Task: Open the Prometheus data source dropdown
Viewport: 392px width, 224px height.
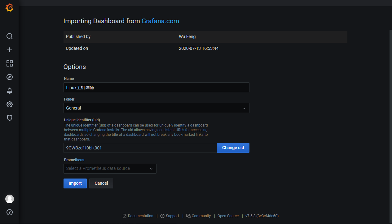Action: pyautogui.click(x=110, y=169)
